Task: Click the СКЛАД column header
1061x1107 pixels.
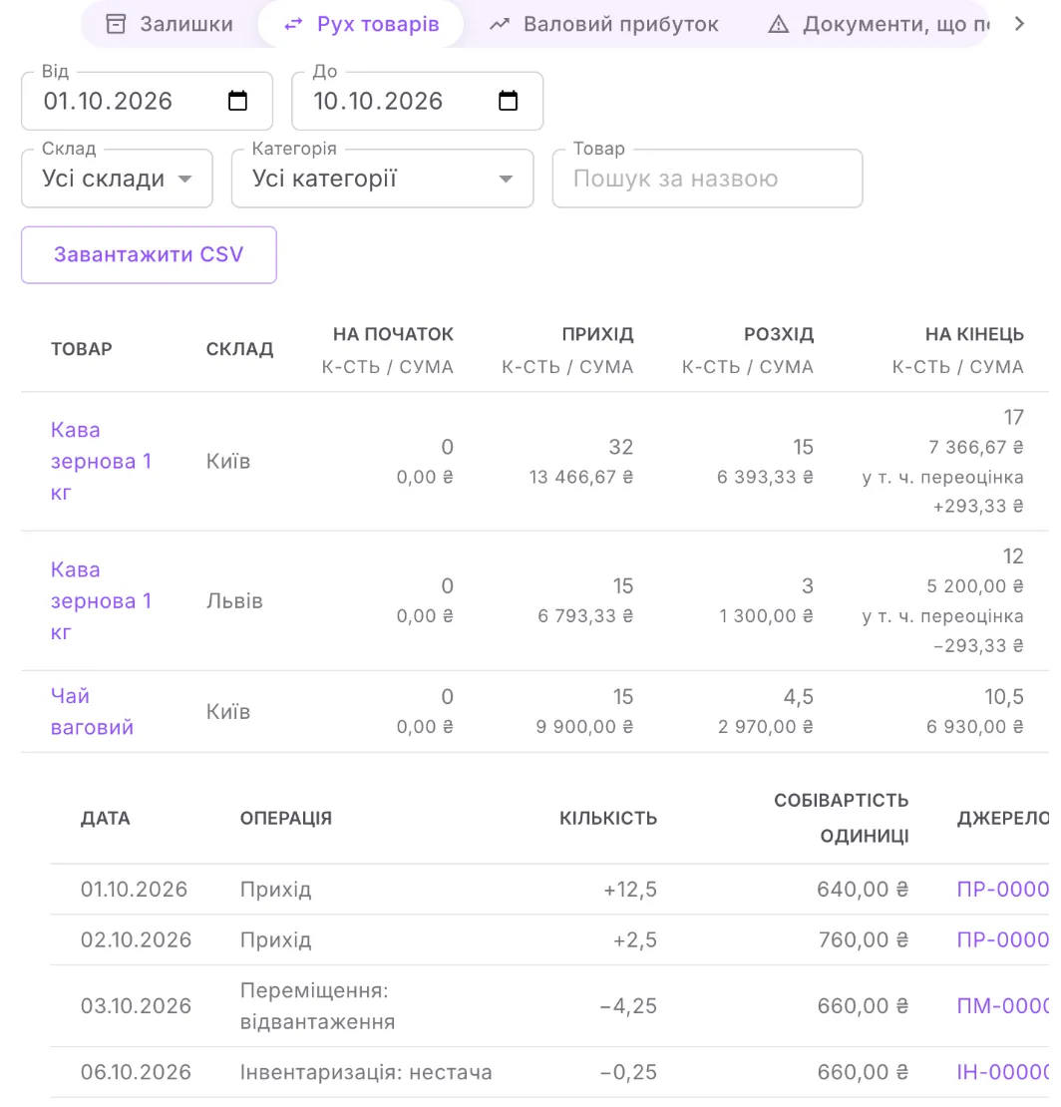Action: 239,349
